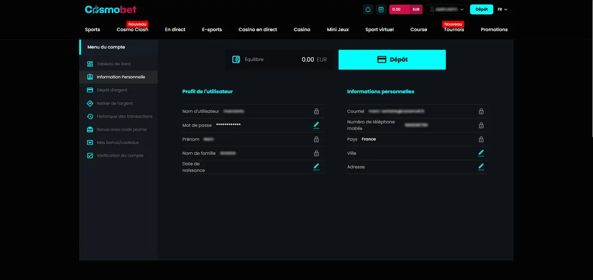
Task: Open Casino en direct section
Action: (257, 30)
